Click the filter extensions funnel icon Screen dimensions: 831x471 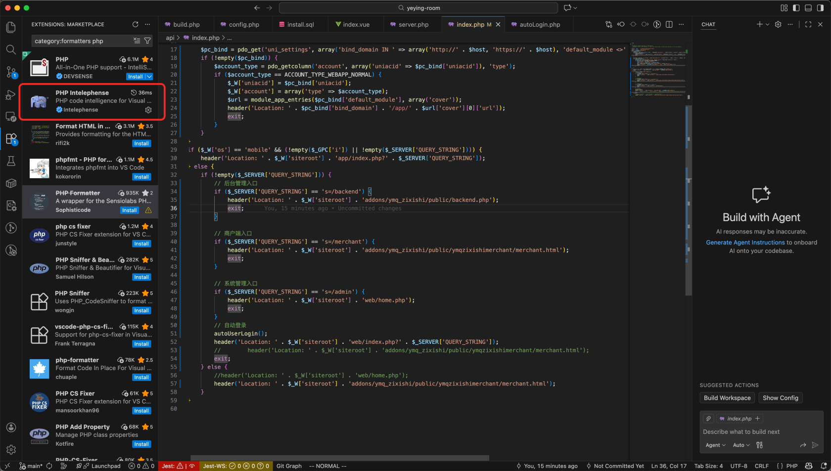point(147,41)
